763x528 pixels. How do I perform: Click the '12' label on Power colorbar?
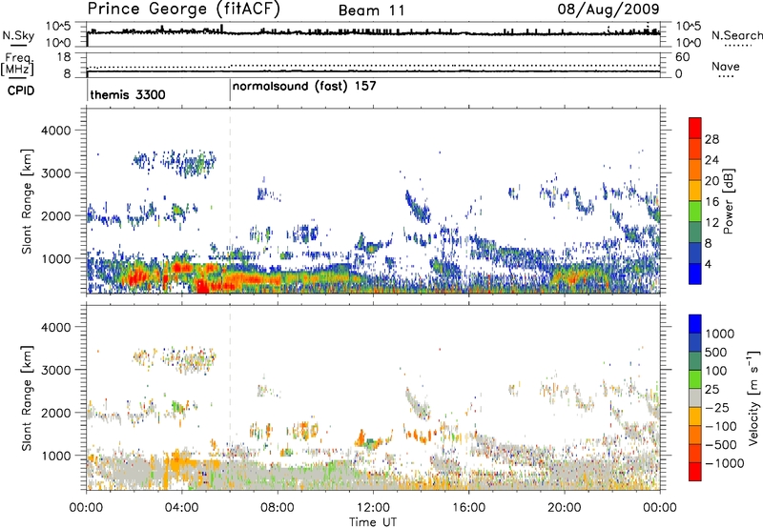point(711,223)
